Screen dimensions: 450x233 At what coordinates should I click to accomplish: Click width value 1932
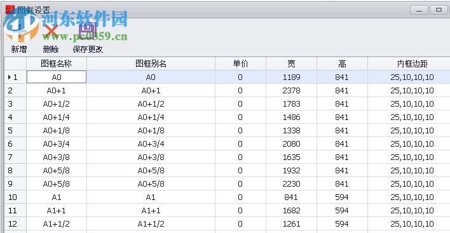click(x=291, y=171)
